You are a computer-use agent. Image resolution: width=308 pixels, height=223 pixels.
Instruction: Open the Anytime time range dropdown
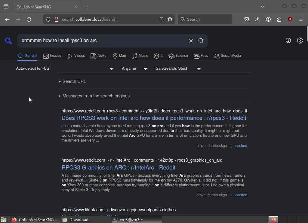[x=135, y=69]
